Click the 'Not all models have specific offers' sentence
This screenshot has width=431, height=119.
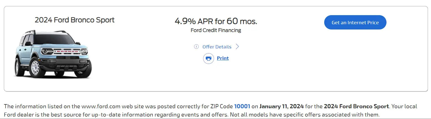click(304, 114)
